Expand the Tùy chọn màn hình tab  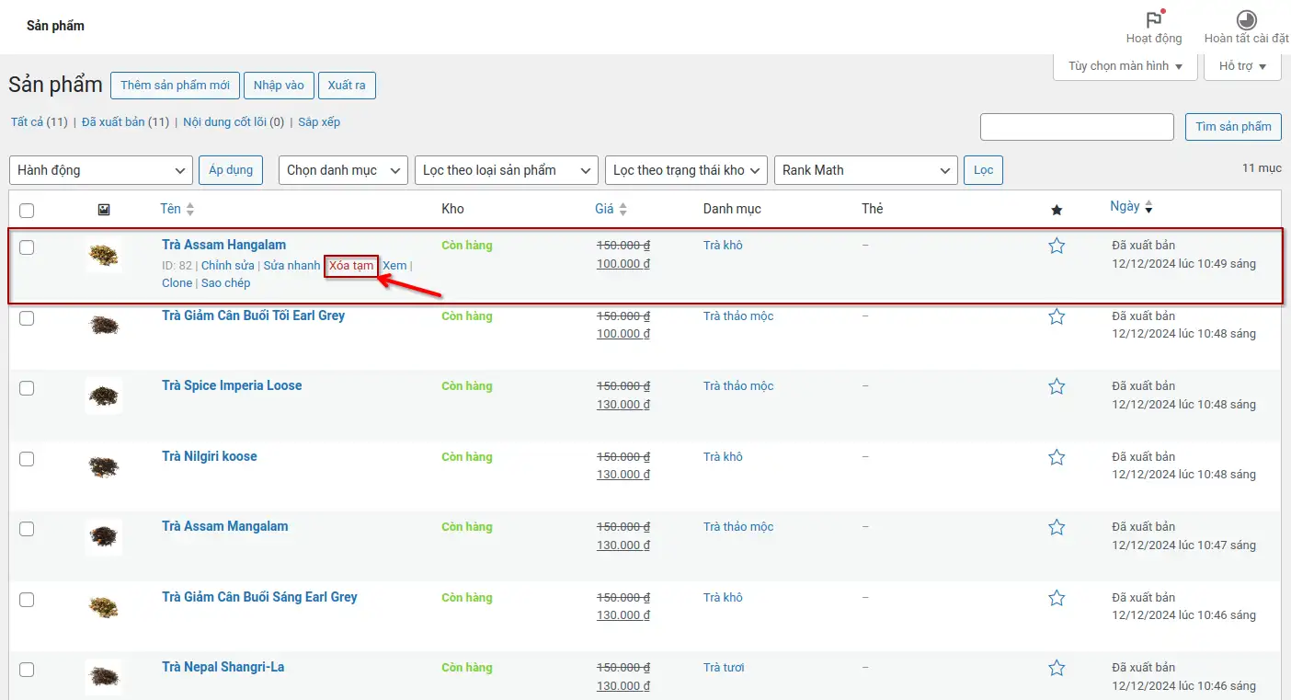point(1125,66)
